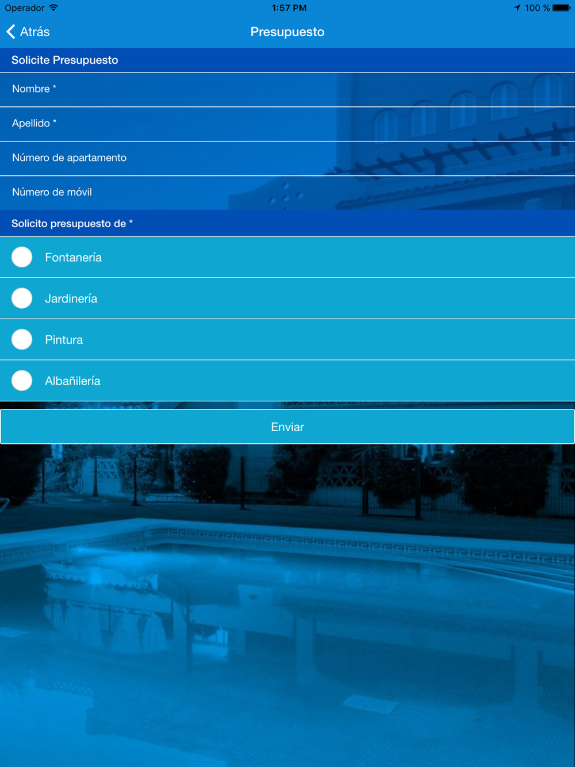Tap the Solicite Presupuesto header
Screen dimensions: 575x767
point(287,60)
